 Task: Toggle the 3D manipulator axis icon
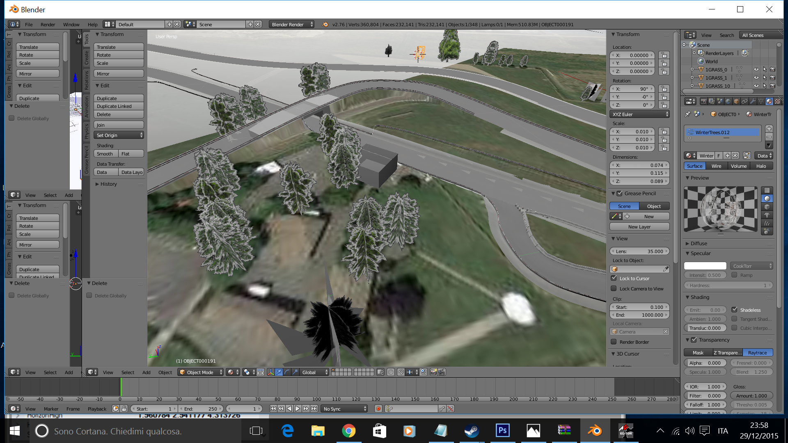[x=270, y=372]
